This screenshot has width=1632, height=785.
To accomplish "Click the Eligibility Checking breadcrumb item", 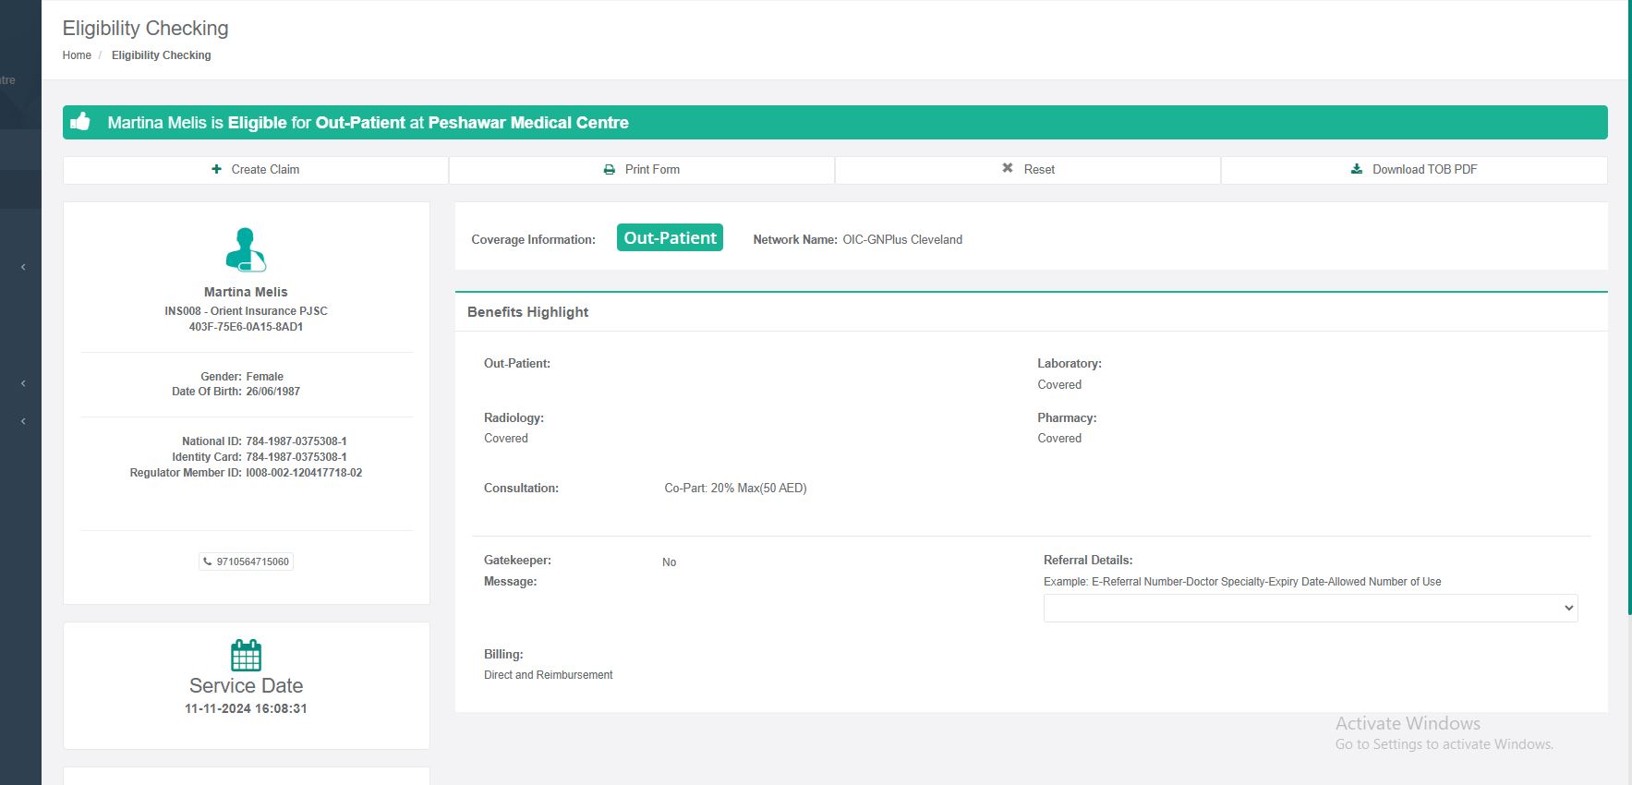I will [x=161, y=55].
